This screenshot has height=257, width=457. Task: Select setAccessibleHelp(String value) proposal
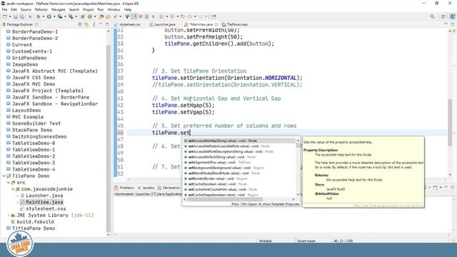tap(239, 141)
